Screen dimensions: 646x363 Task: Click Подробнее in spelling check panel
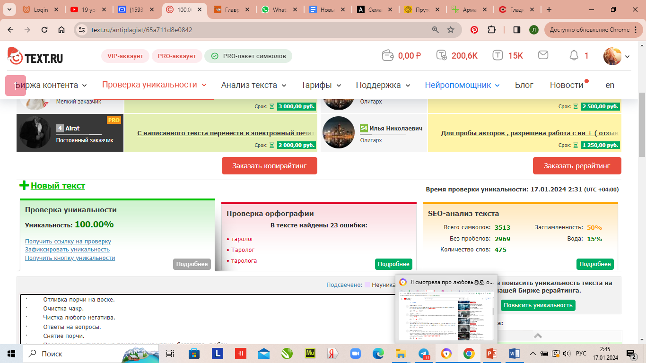click(393, 264)
